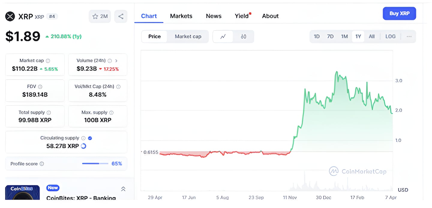The width and height of the screenshot is (432, 208).
Task: Click the 11 Nov date axis label
Action: tap(289, 198)
